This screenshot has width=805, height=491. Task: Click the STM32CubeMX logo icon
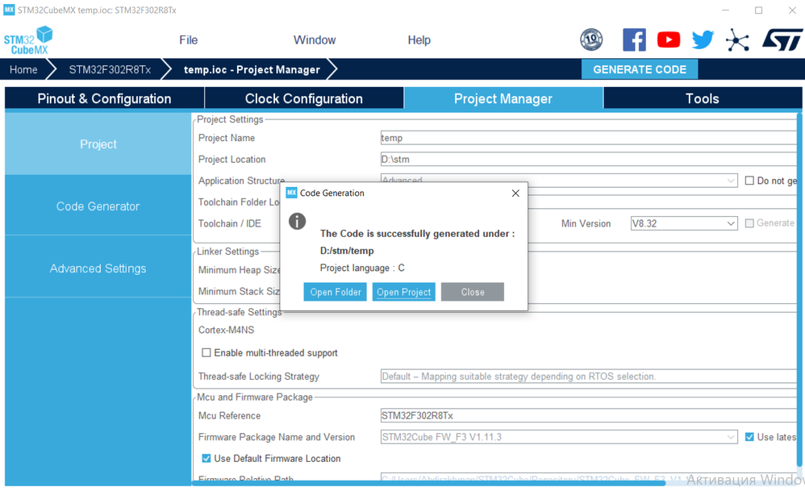[29, 40]
